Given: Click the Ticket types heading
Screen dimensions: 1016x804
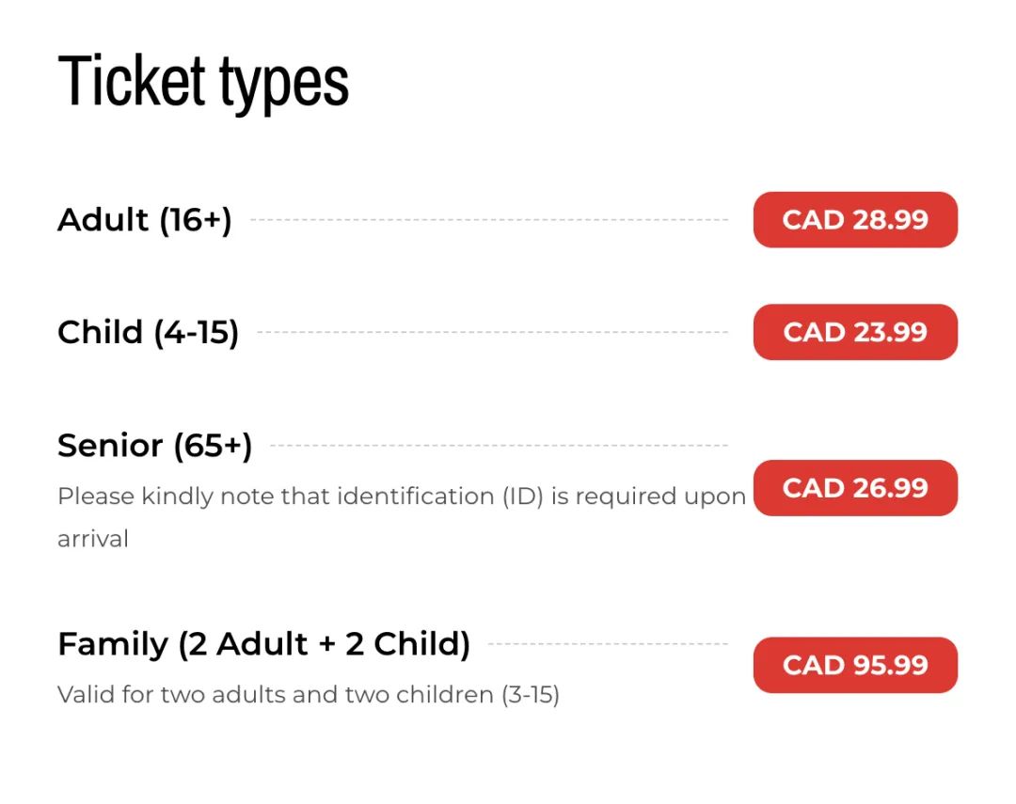Looking at the screenshot, I should 203,82.
